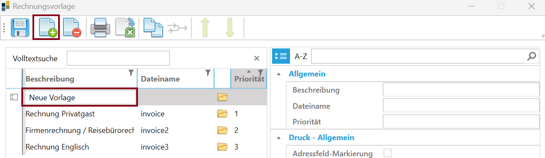
Task: Open filter dropdown on Beschreibung column
Action: pos(132,73)
